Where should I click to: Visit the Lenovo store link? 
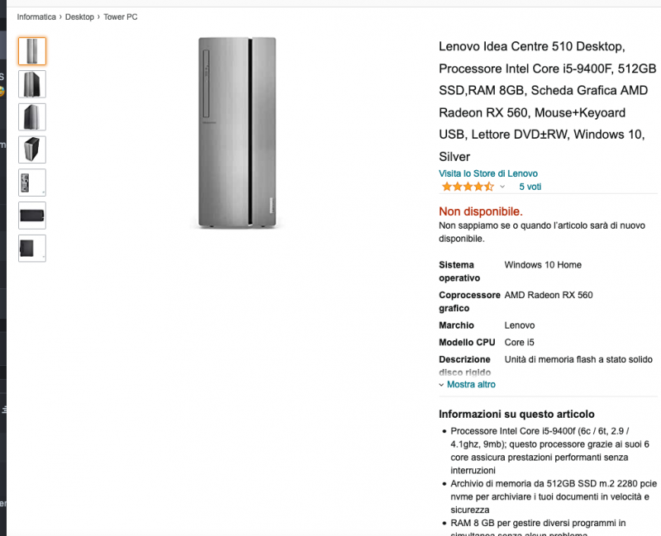(487, 173)
